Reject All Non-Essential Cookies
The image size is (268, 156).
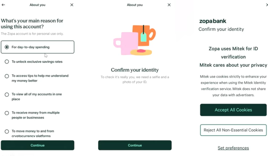click(233, 130)
